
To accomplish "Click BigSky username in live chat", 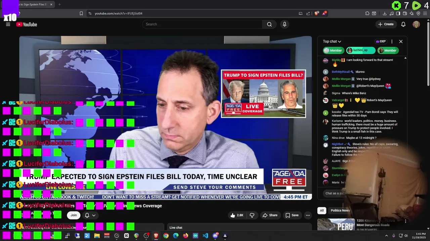I will 336,60.
